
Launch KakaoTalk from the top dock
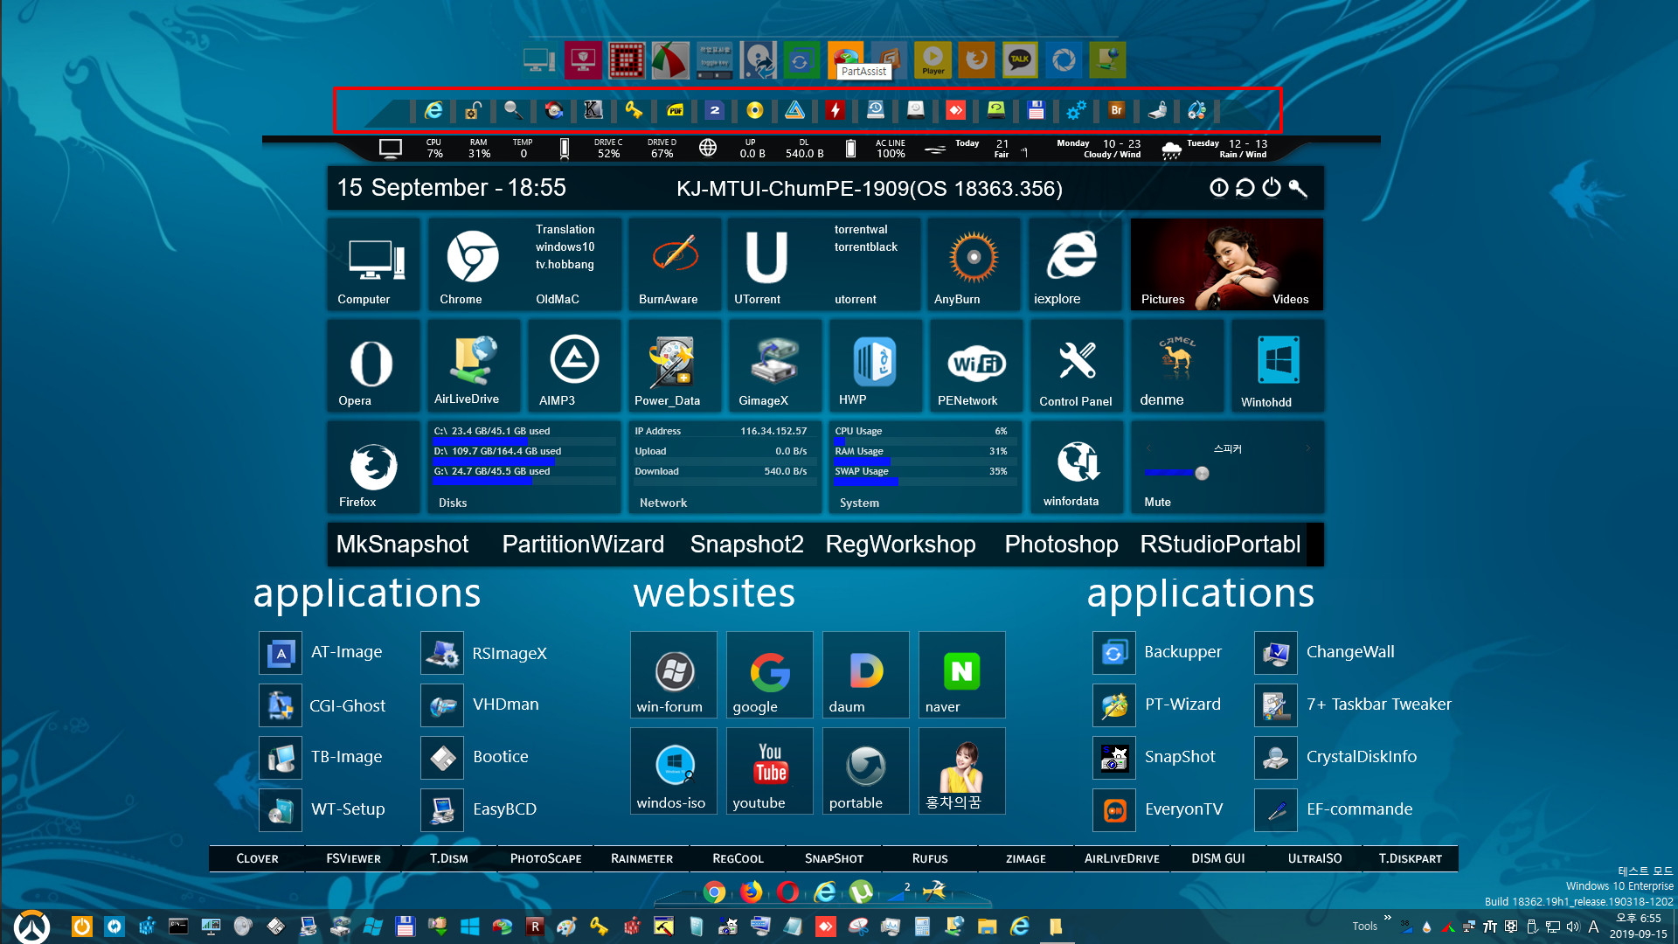click(1020, 59)
